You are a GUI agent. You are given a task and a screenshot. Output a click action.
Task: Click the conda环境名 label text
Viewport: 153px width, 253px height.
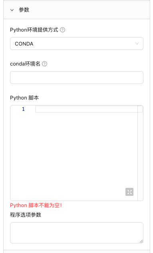[25, 64]
